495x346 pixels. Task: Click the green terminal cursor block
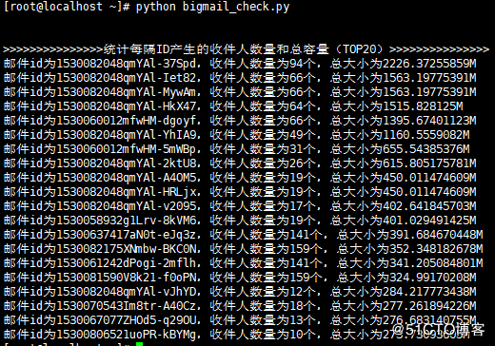tap(140, 344)
